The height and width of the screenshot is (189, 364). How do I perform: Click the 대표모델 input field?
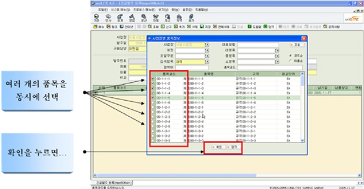point(258,44)
